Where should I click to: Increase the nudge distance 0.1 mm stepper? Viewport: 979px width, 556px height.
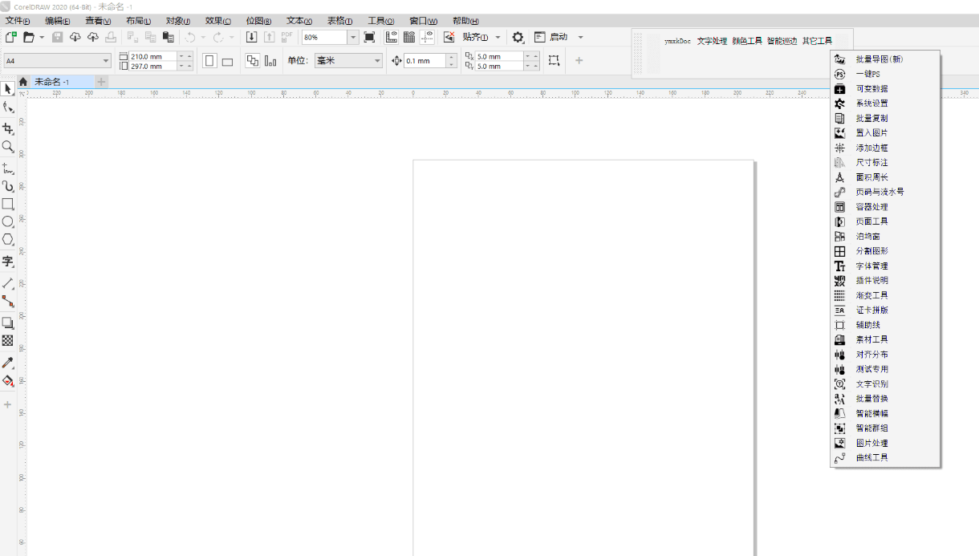(452, 57)
